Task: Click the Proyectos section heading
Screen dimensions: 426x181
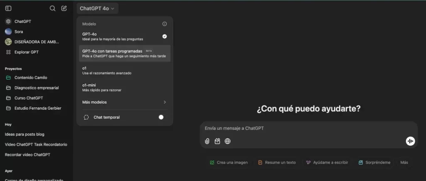Action: pos(13,69)
